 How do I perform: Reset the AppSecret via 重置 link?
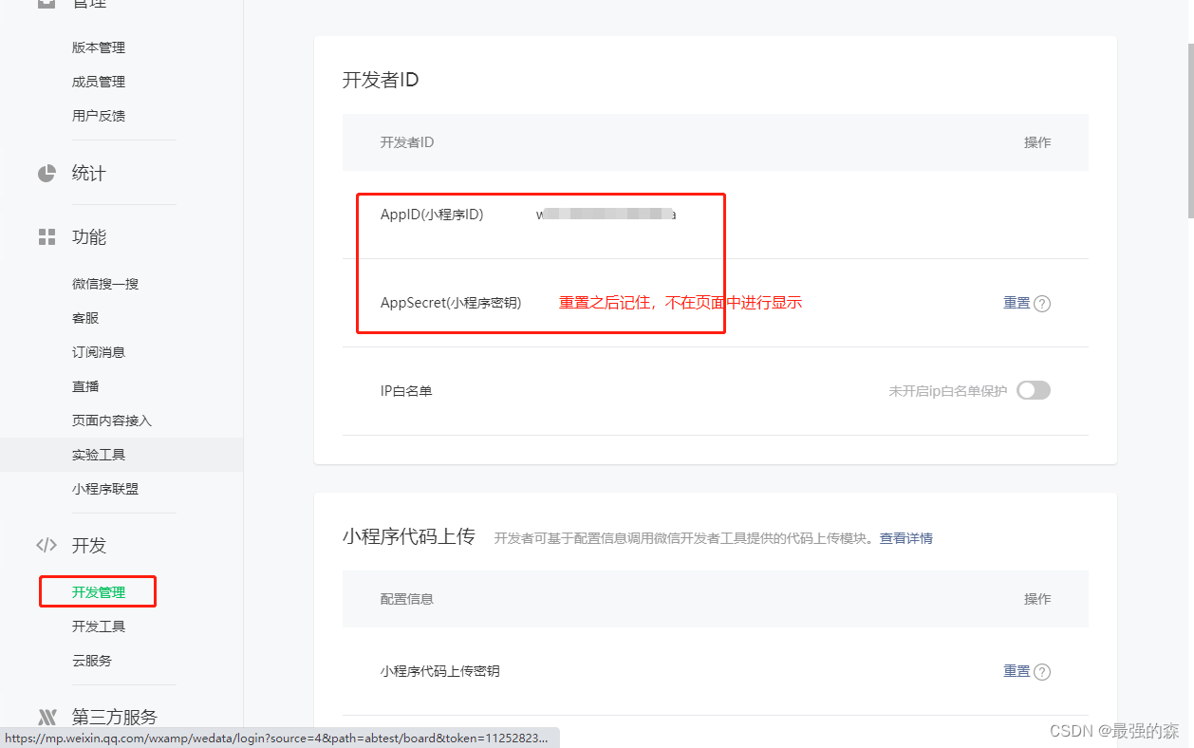point(1016,303)
